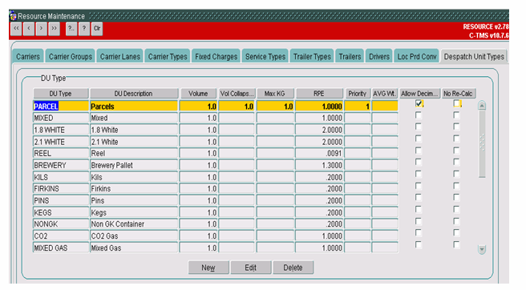The image size is (526, 290).
Task: Check No Re-Calc for MIXED row
Action: click(x=456, y=115)
